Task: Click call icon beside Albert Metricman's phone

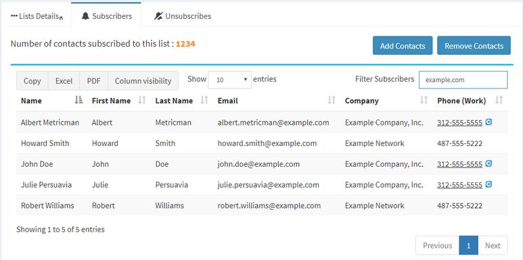Action: click(x=488, y=122)
